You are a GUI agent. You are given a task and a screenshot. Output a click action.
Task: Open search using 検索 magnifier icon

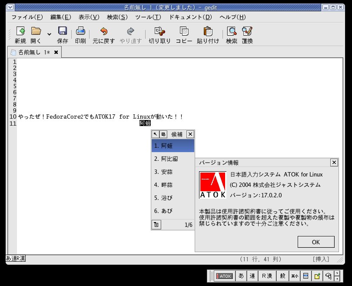pos(232,35)
